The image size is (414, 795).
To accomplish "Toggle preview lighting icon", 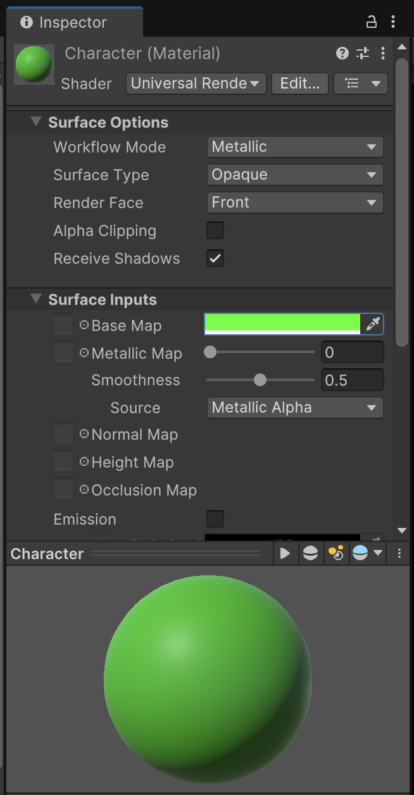I will point(336,553).
